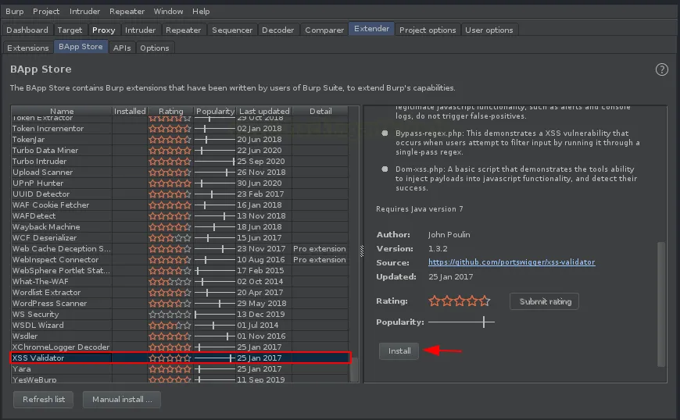Viewport: 680px width, 420px height.
Task: Click the rating stars for XSS Validator row
Action: tap(170, 358)
